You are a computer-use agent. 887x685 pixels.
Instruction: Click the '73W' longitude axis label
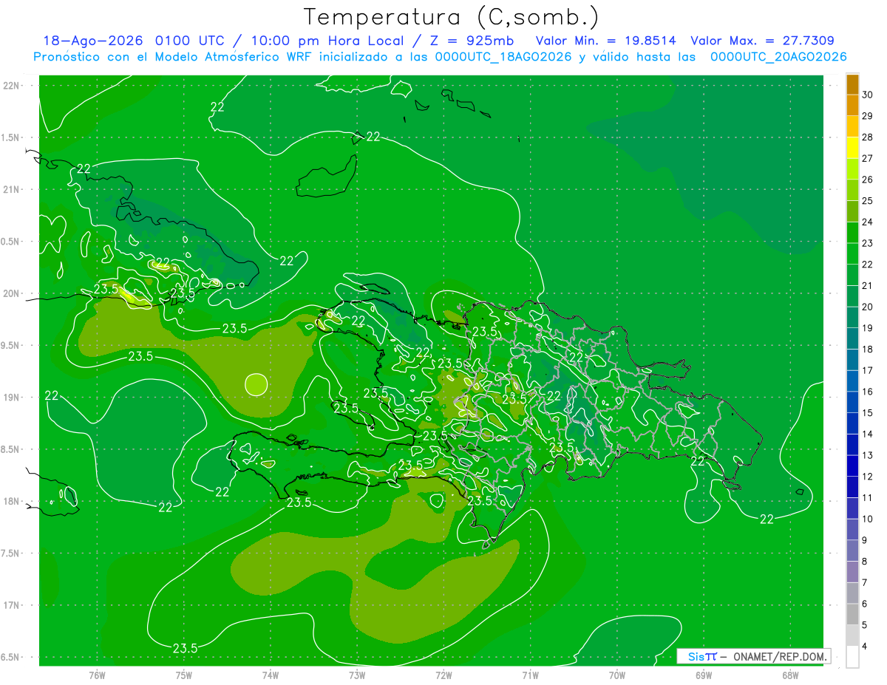[x=357, y=675]
